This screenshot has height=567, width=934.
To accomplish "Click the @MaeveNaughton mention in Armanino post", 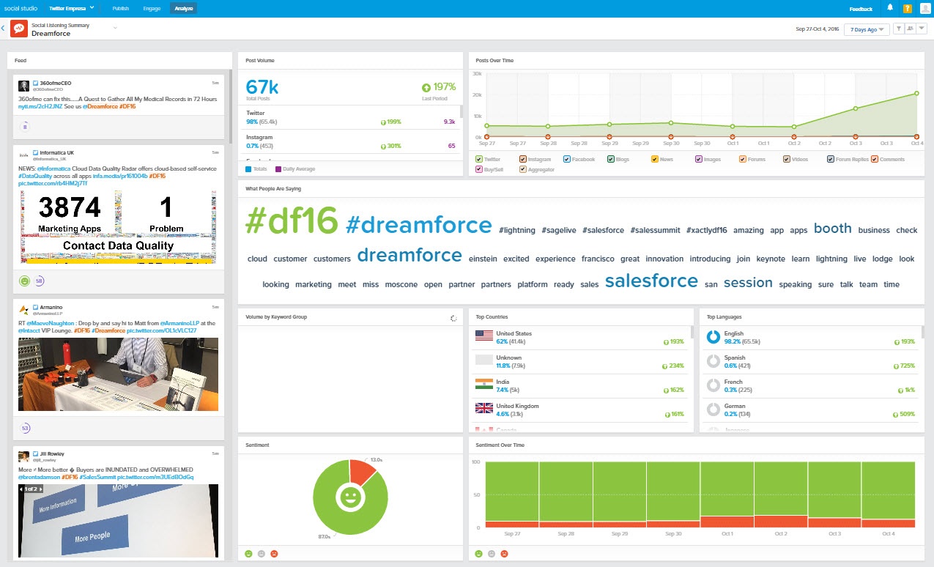I will point(49,323).
